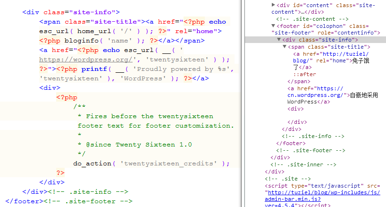Click the bloginfo( 'name' ) code
This screenshot has width=386, height=207.
point(105,41)
